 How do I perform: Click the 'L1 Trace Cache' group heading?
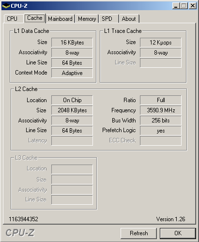[x=123, y=31]
